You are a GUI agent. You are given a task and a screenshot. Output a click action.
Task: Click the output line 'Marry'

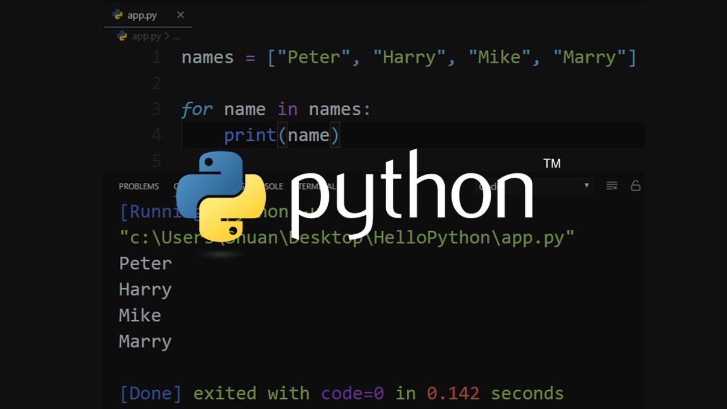[x=145, y=341]
